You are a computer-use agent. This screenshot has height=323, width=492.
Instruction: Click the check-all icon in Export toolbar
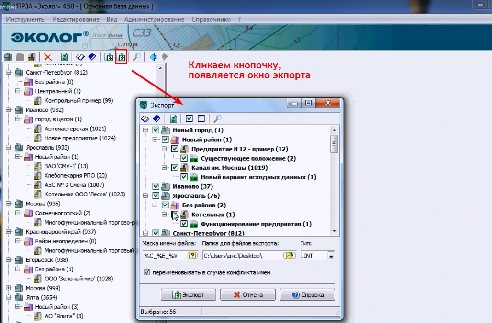189,118
